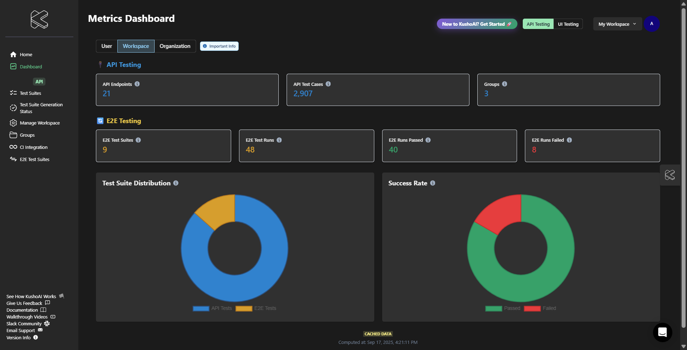Click info icon next to E2E Test Suites card
Viewport: 687px width, 350px height.
138,140
